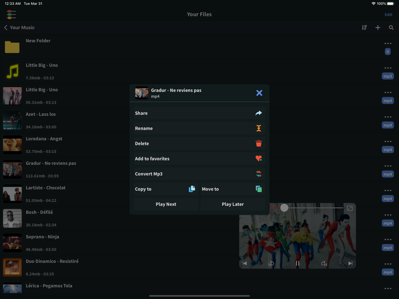This screenshot has width=399, height=299.
Task: Open more options for Azet - Lass los
Action: click(387, 117)
